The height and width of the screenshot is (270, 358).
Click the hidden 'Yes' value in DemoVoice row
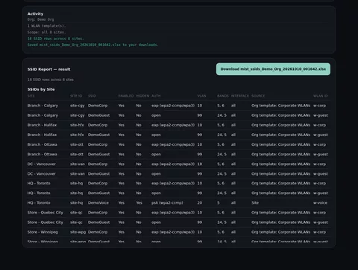(139, 203)
